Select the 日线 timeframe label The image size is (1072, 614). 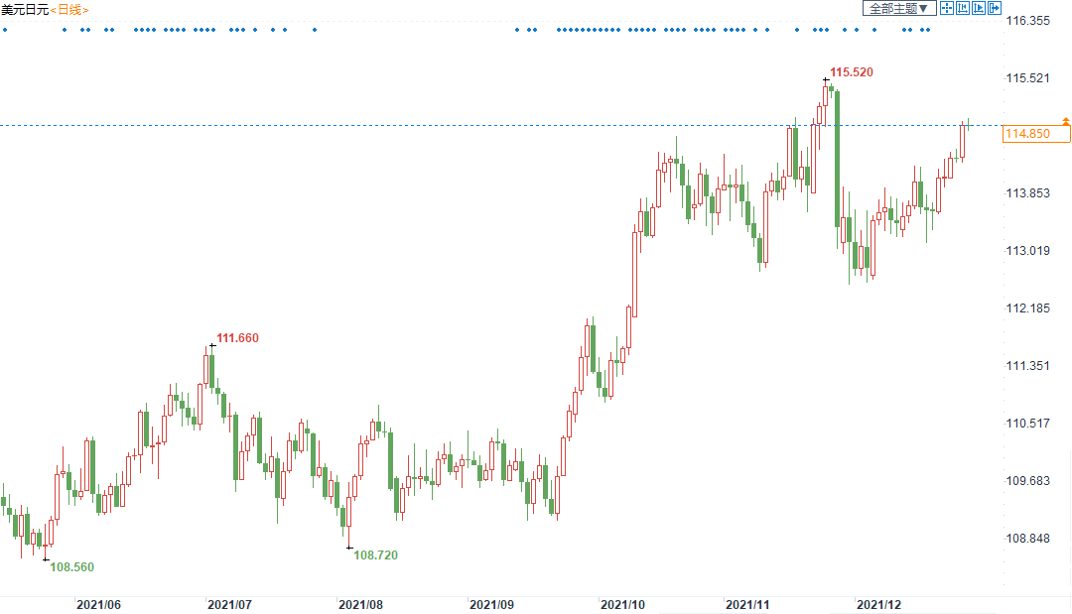click(69, 9)
